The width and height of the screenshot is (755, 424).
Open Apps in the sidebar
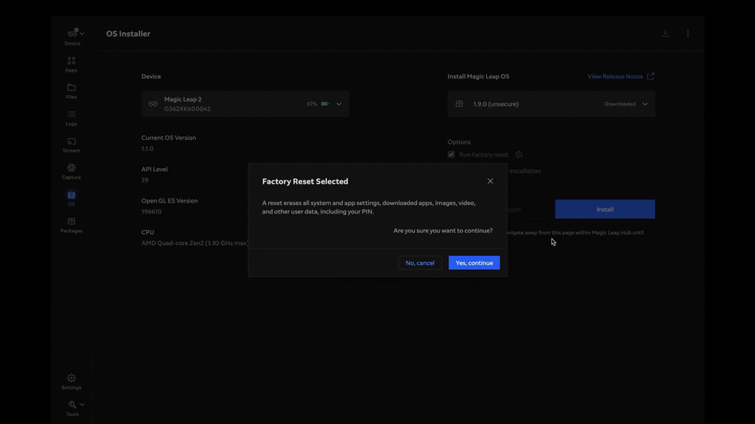(x=72, y=64)
